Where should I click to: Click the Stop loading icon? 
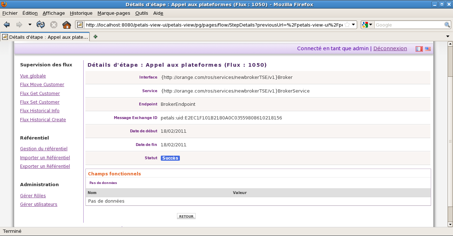click(53, 25)
